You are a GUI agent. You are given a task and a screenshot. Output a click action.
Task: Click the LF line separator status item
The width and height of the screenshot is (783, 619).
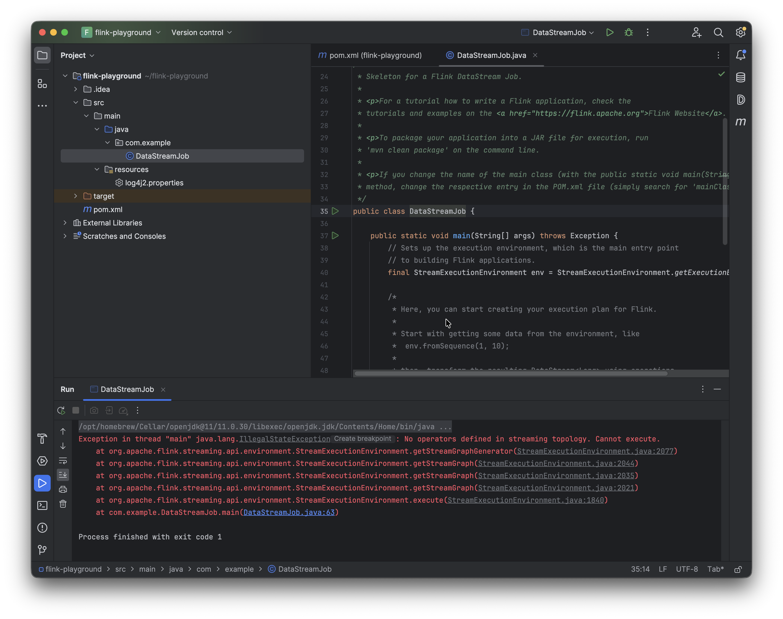click(663, 569)
